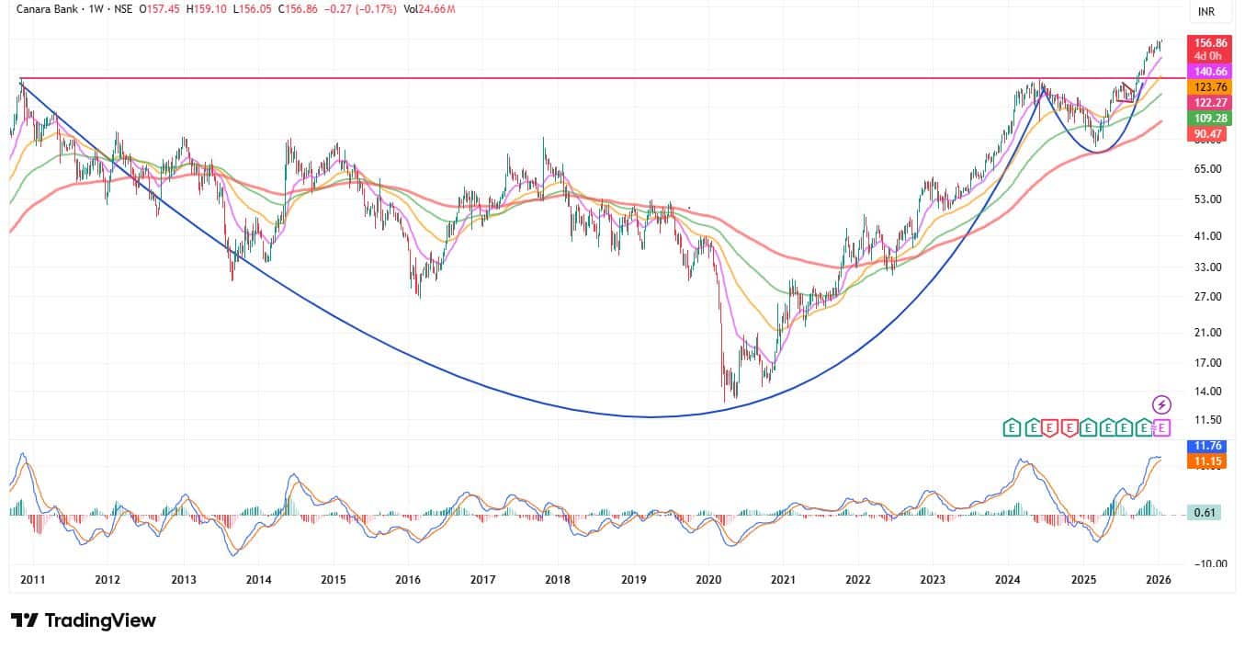The height and width of the screenshot is (648, 1245).
Task: Click the 0.61 histogram value label
Action: tap(1205, 513)
